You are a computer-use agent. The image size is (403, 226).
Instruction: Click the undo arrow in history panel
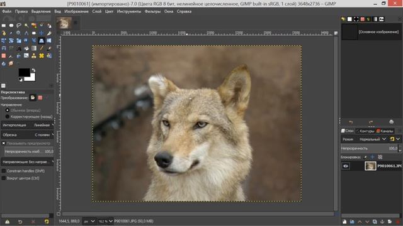coord(351,122)
